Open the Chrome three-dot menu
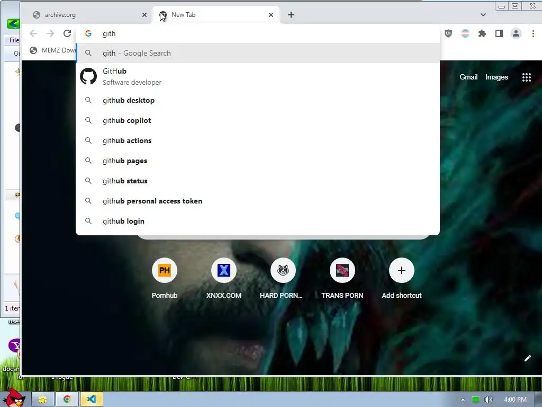 [x=533, y=33]
